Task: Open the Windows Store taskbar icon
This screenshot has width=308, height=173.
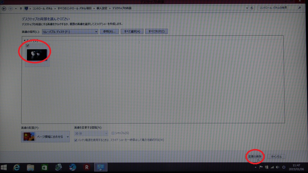Action: click(x=45, y=168)
